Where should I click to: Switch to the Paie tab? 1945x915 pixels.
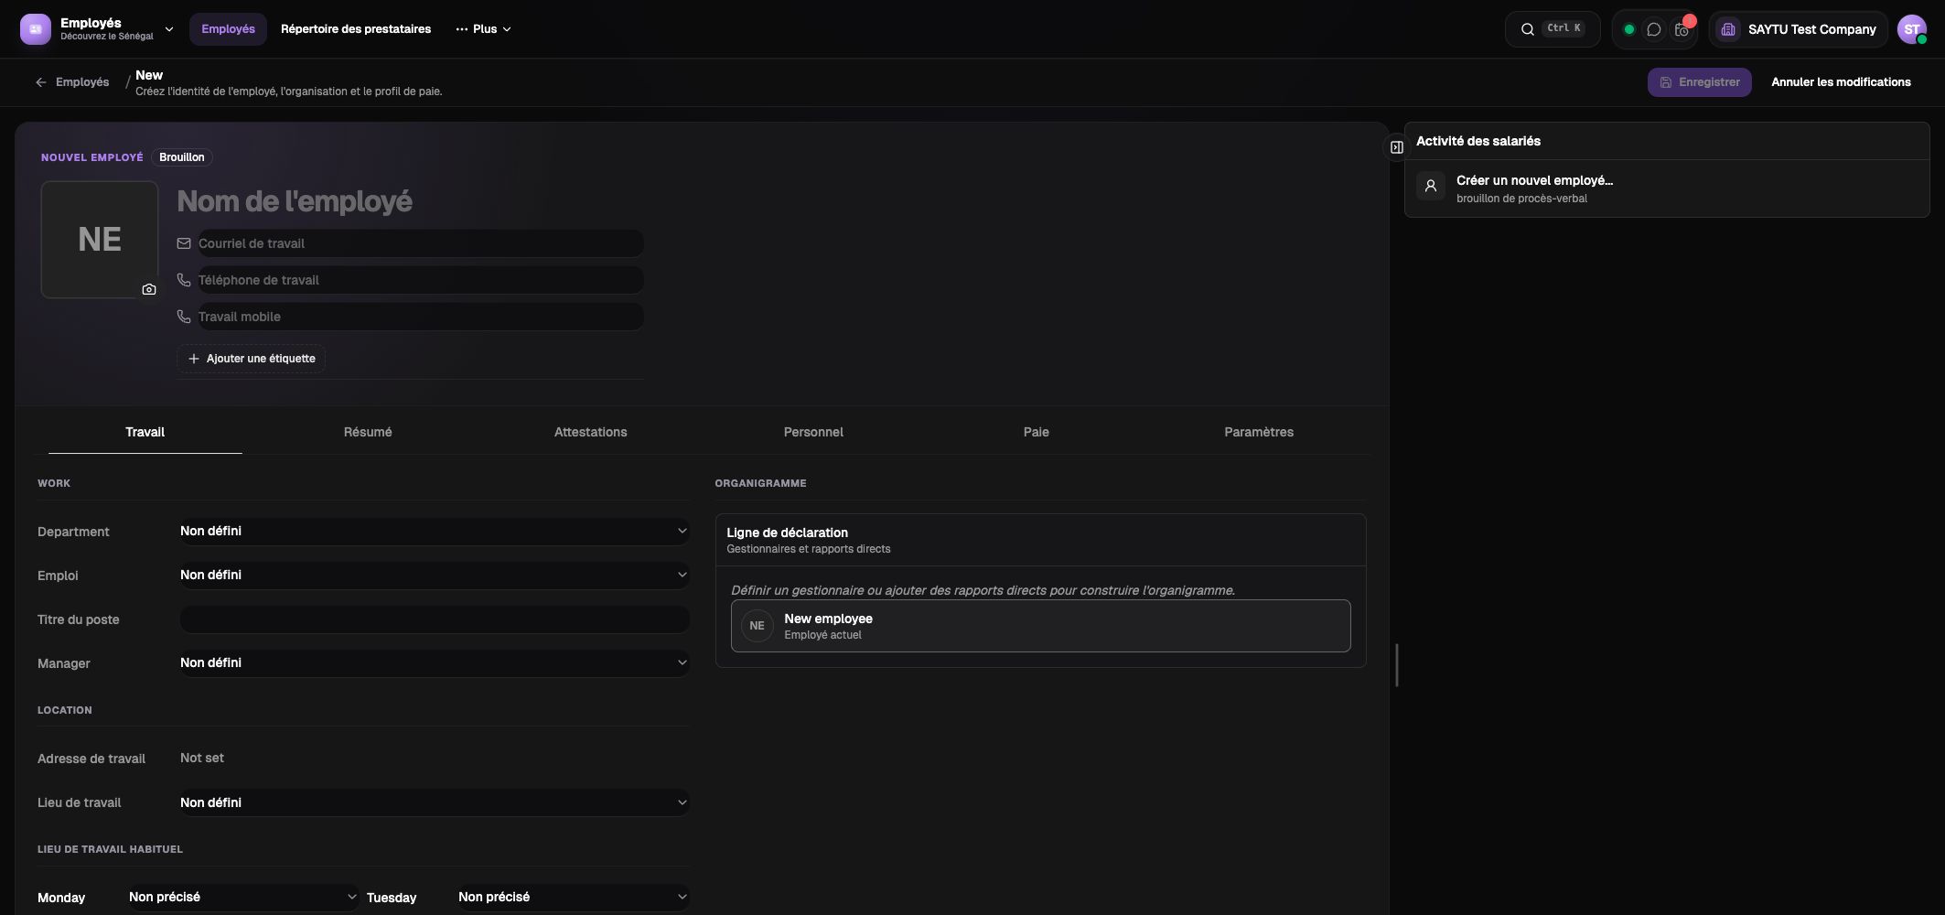[1036, 433]
